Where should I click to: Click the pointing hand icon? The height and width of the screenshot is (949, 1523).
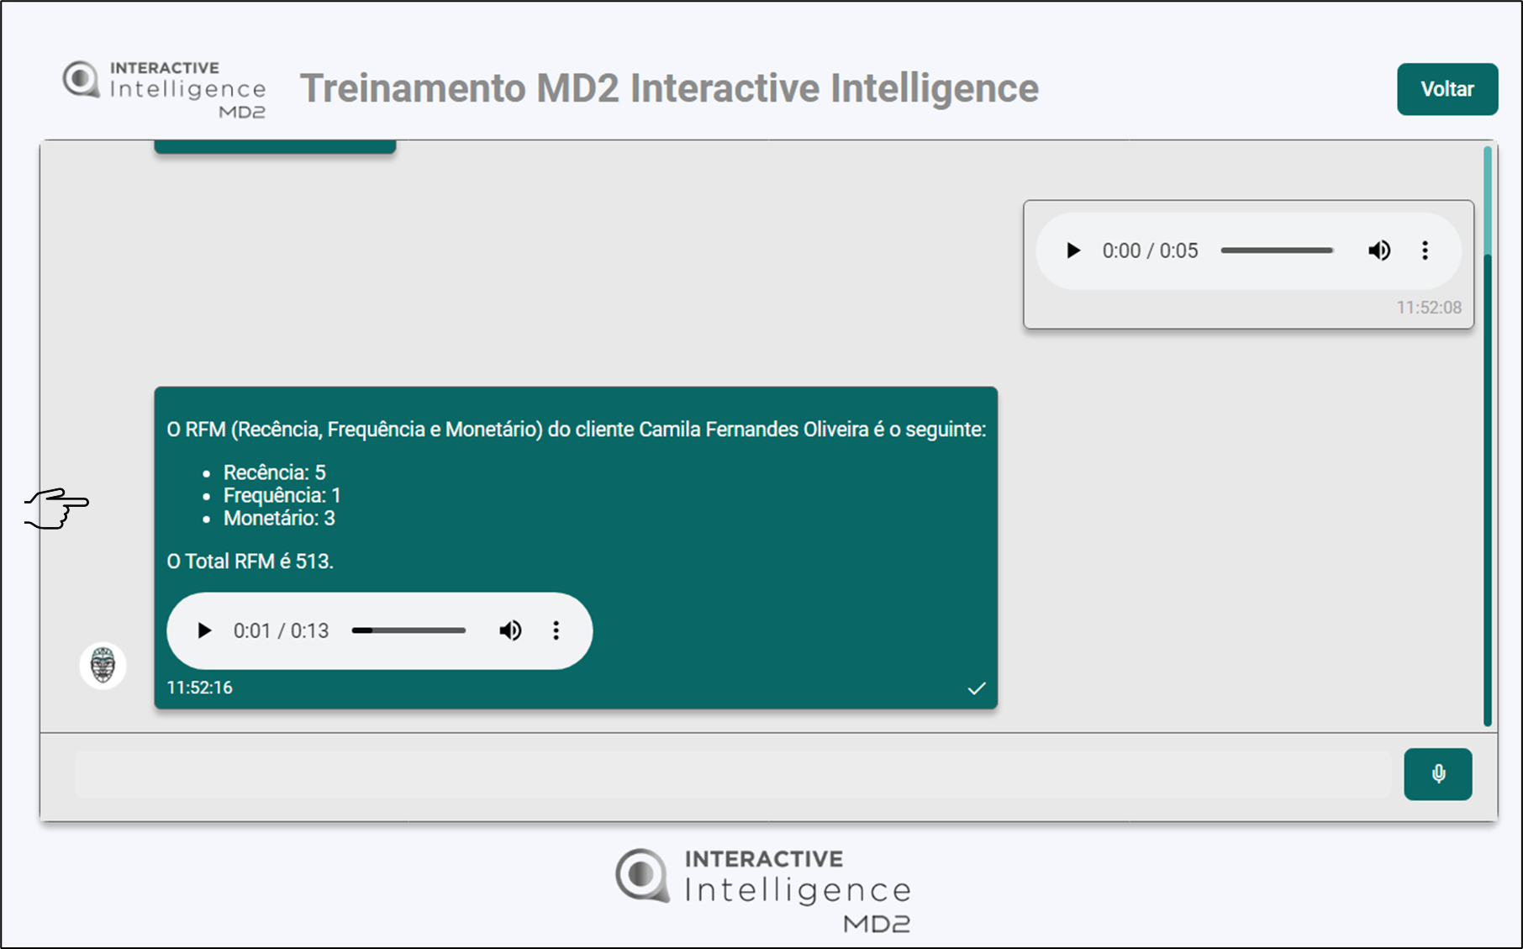(57, 509)
